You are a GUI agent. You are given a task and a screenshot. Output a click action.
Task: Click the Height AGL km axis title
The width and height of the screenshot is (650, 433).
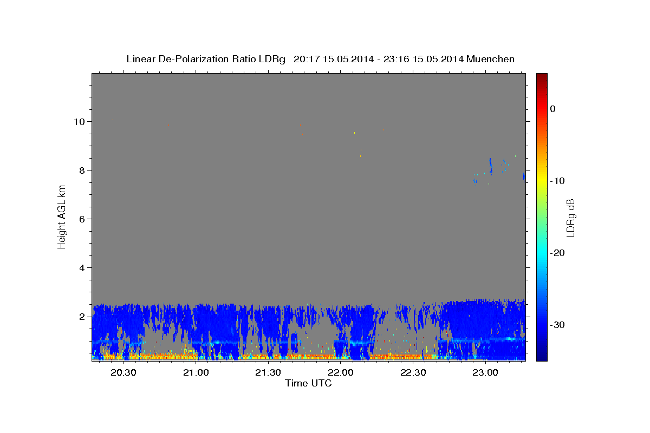[x=62, y=216]
